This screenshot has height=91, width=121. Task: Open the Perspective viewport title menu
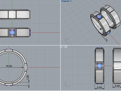coord(66,1)
